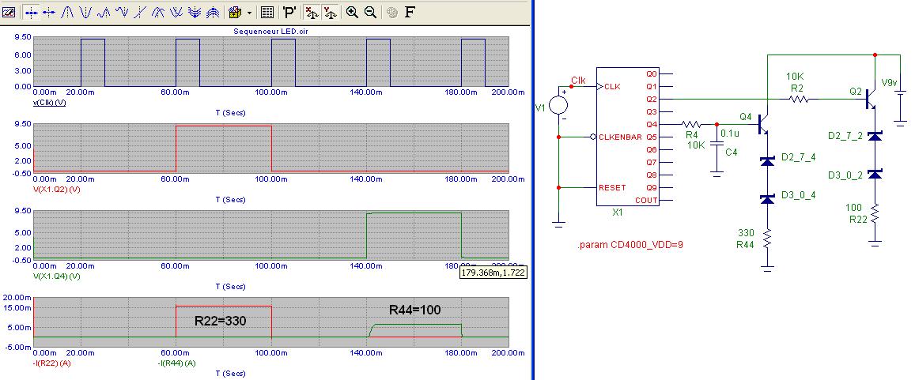Toggle the Y auto-scale balance icon
The height and width of the screenshot is (380, 915).
pyautogui.click(x=331, y=12)
